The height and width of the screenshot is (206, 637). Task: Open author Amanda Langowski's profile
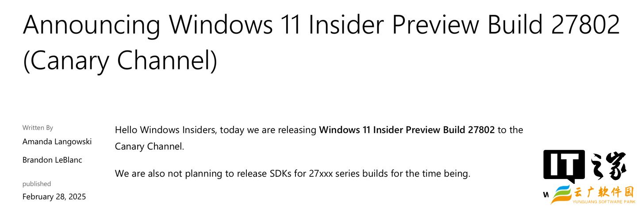57,141
